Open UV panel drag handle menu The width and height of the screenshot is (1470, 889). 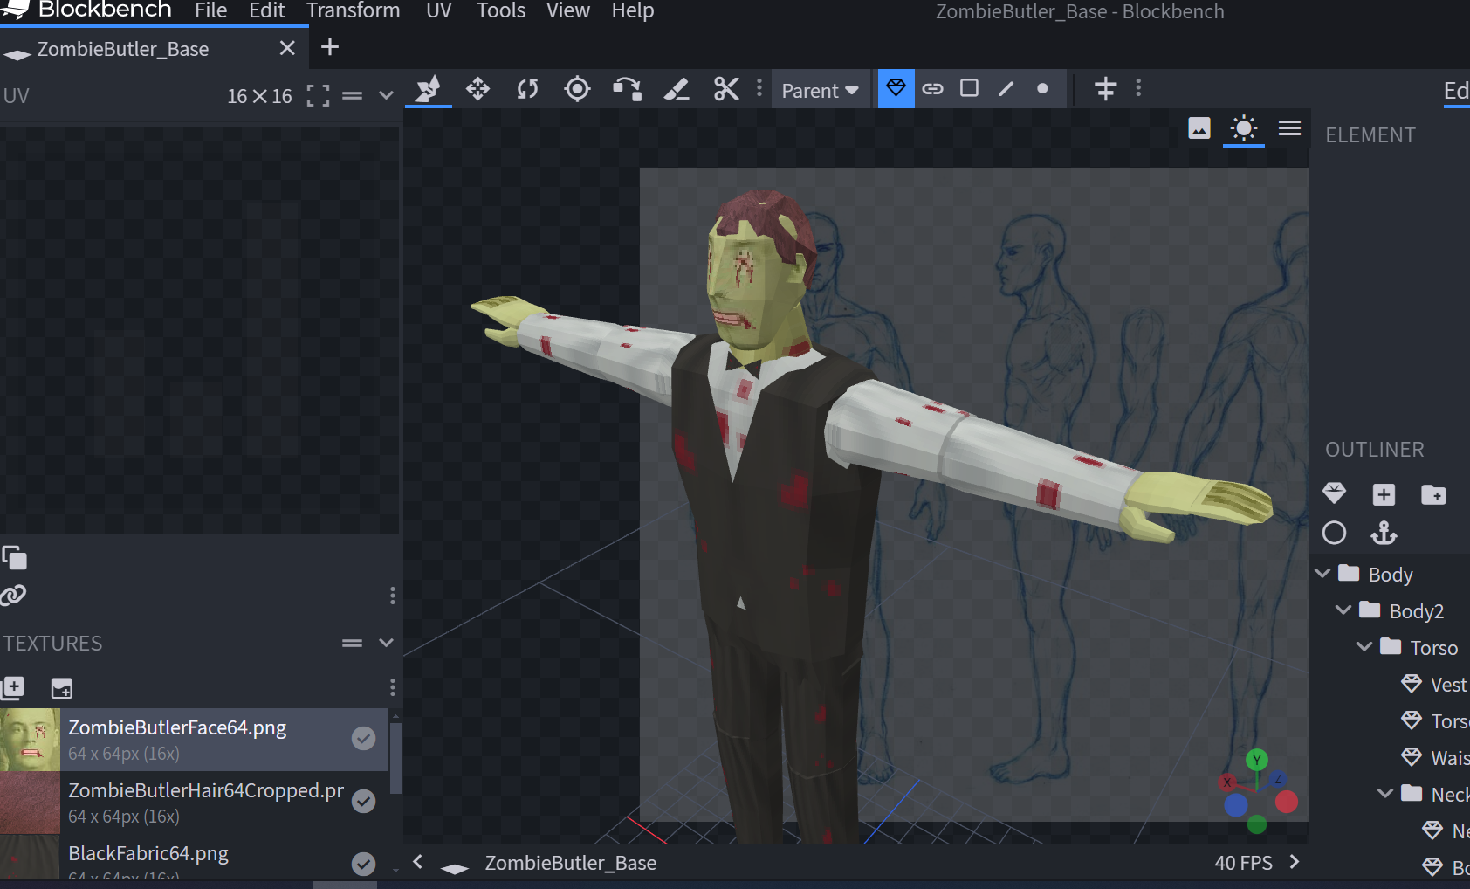[352, 95]
